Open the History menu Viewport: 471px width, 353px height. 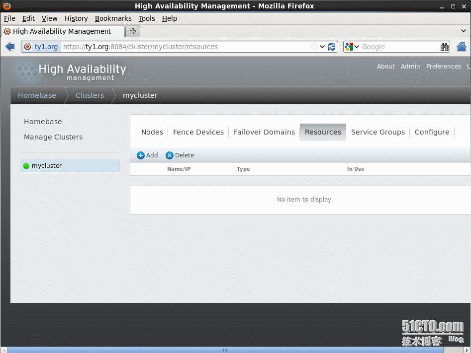click(76, 18)
